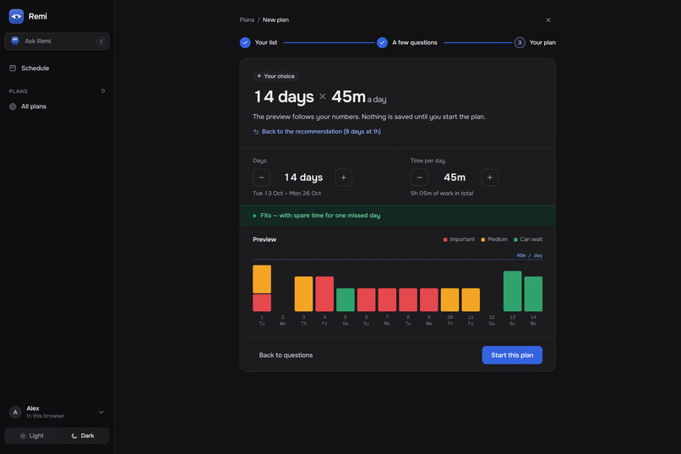
Task: Decrease the number of days
Action: click(x=261, y=178)
